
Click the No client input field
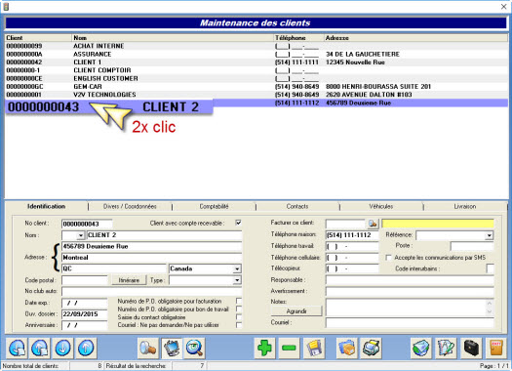point(87,224)
